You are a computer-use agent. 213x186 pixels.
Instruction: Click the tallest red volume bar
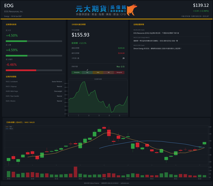(75, 172)
